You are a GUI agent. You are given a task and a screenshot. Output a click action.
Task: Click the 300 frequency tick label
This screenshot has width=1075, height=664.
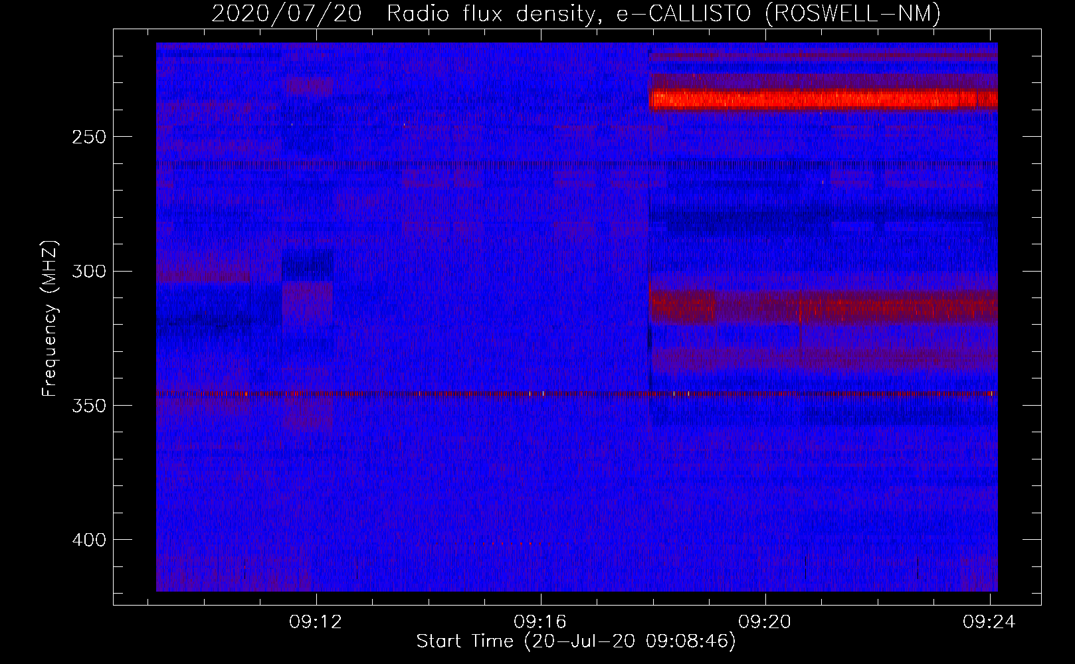[x=89, y=271]
